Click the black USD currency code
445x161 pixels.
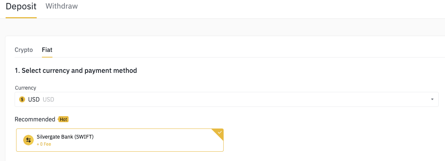34,100
